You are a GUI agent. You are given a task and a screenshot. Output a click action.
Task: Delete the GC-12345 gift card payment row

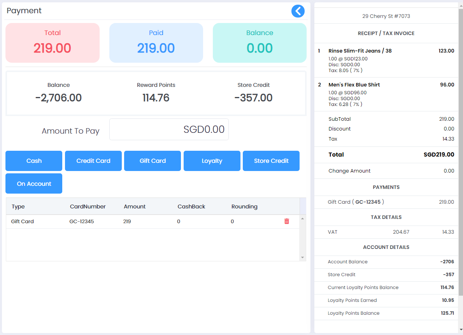click(x=287, y=221)
